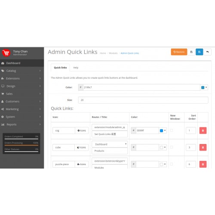
Task: Delete the puzzle-piece quick link row
Action: pos(203,164)
